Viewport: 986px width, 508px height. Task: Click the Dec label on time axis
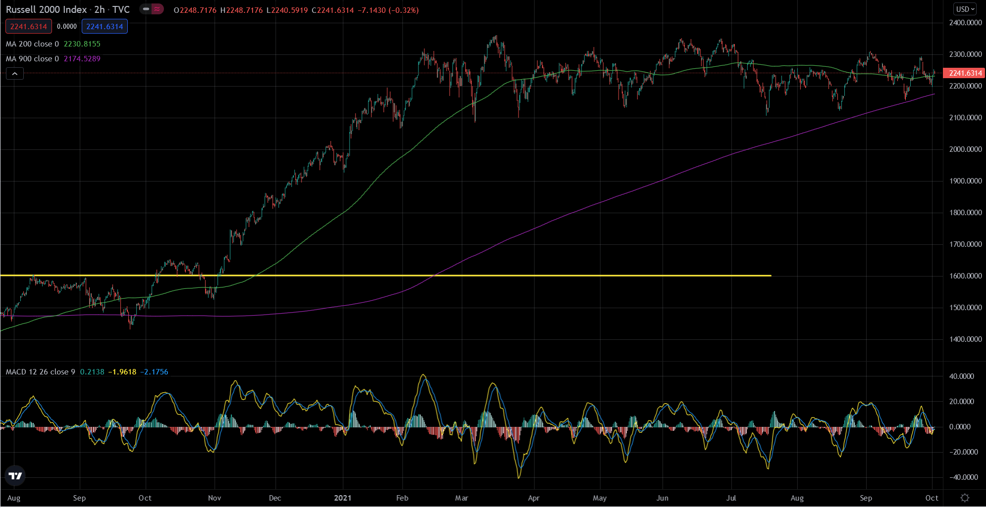(x=275, y=498)
